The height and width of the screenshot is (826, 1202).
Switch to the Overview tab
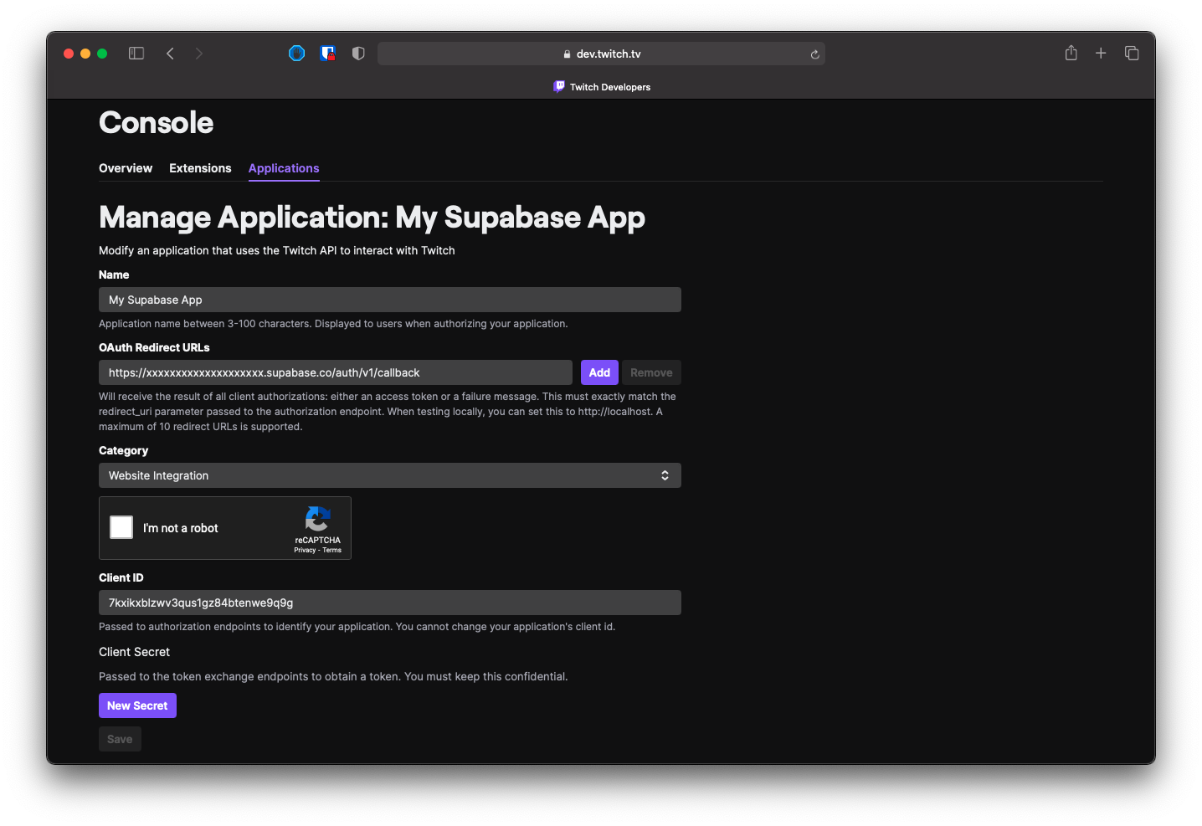click(126, 168)
